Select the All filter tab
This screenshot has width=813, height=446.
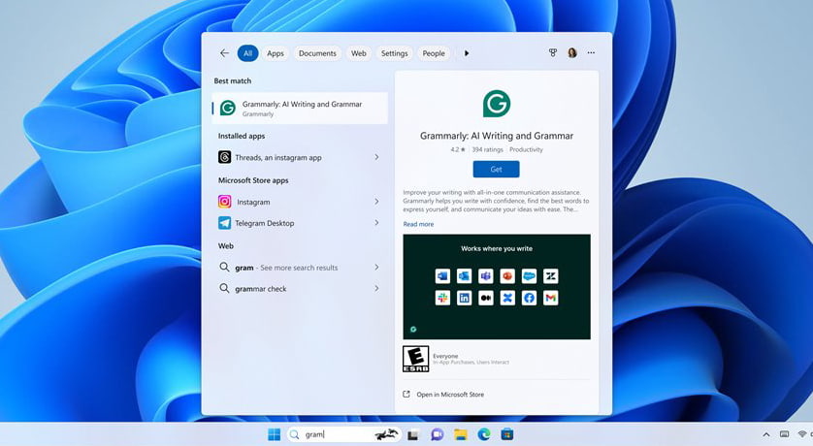pyautogui.click(x=247, y=53)
